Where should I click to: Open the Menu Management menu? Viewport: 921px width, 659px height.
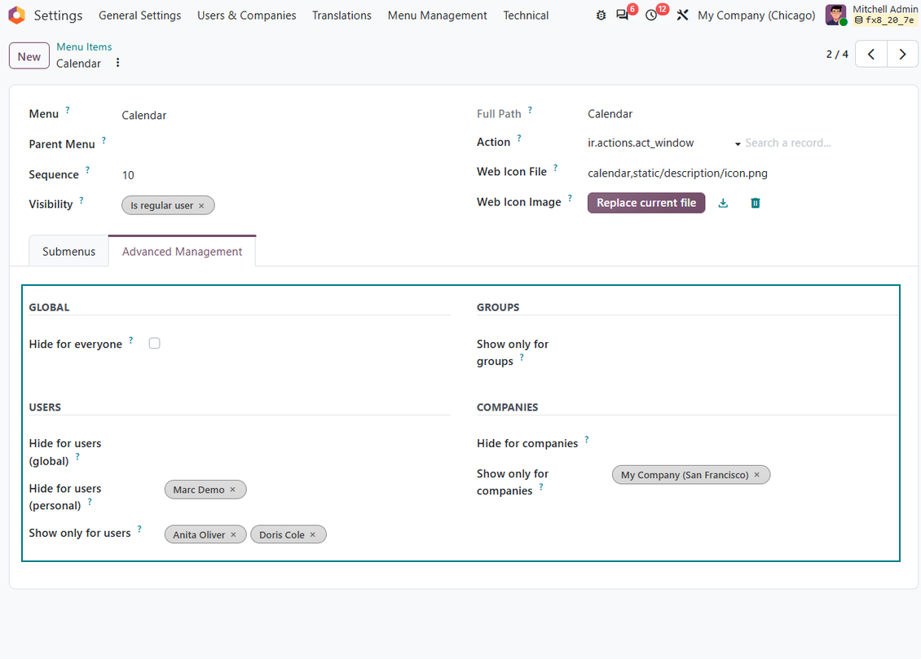point(438,15)
